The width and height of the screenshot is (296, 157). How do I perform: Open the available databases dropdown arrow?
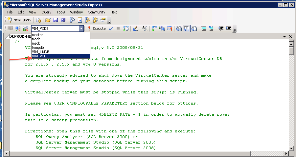[x=81, y=29]
